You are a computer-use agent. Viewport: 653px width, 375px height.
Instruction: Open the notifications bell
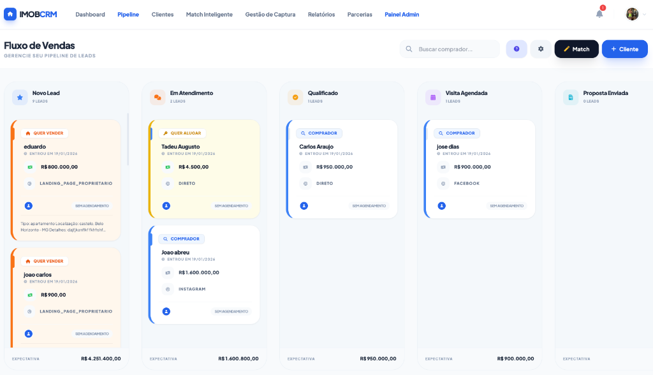coord(599,14)
